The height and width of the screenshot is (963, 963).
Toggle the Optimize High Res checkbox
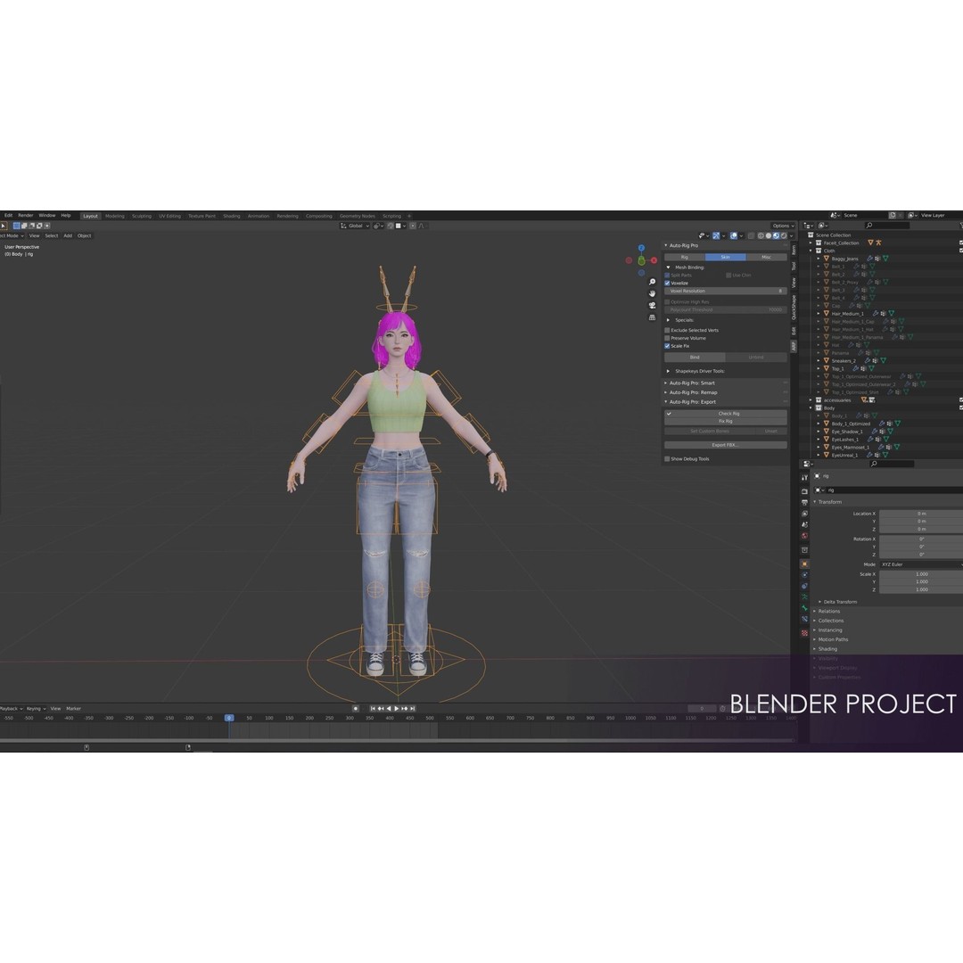[x=667, y=302]
